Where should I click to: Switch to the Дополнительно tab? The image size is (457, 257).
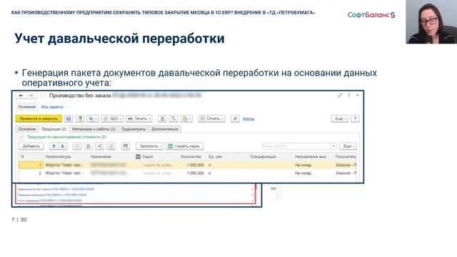(x=165, y=129)
